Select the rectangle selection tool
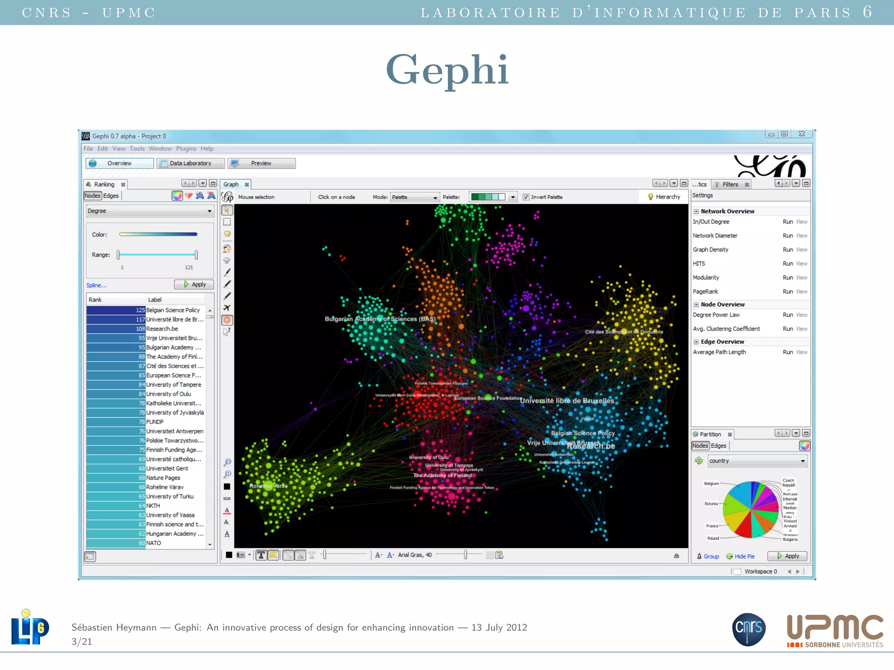The image size is (894, 670). (227, 222)
